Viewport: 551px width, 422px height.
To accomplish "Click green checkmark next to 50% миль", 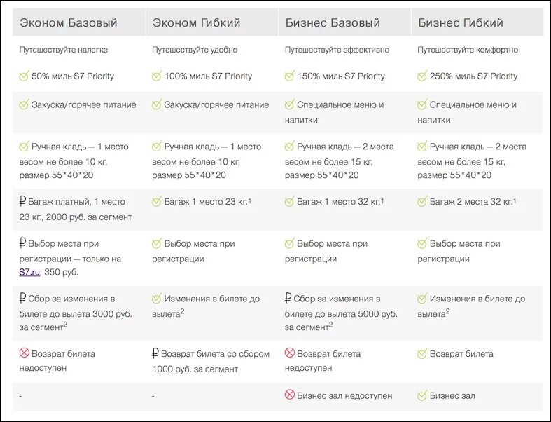I will (24, 76).
